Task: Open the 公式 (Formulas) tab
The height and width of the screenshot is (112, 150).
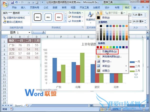Action: tap(46, 8)
